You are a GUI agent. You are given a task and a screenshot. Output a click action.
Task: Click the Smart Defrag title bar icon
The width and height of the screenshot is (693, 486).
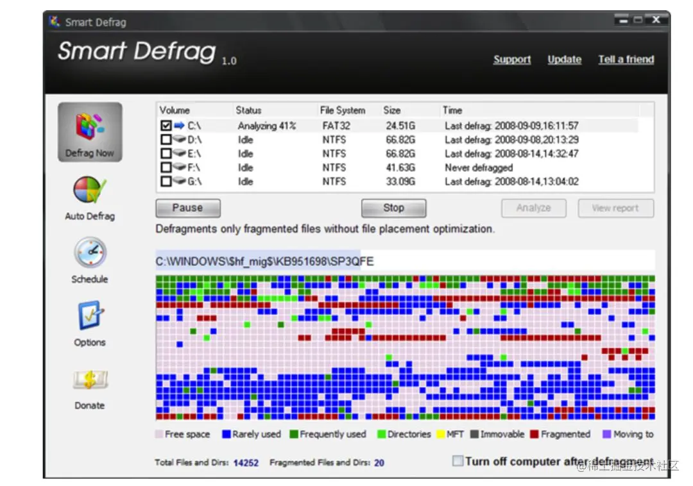click(x=55, y=21)
